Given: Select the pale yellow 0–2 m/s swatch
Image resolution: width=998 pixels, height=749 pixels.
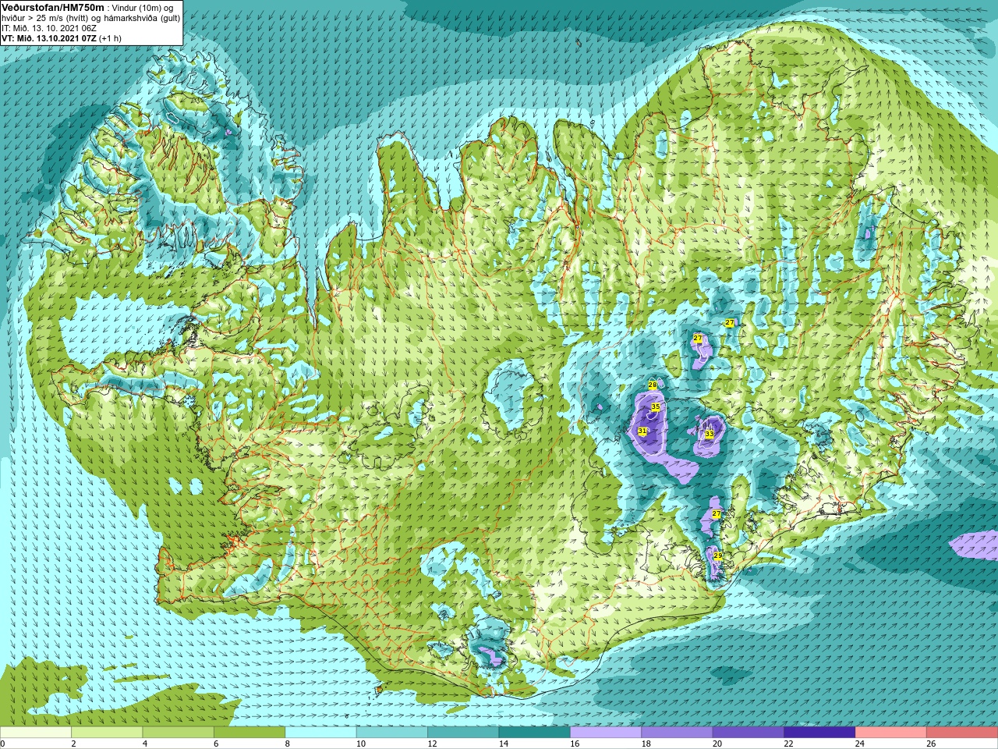Looking at the screenshot, I should pos(36,733).
